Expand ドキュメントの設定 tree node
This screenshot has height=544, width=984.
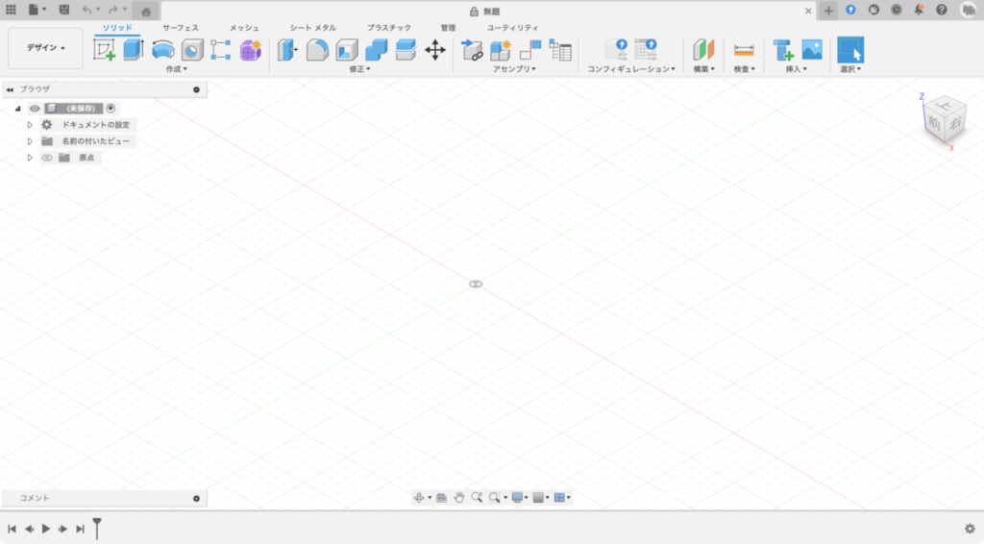pyautogui.click(x=30, y=125)
